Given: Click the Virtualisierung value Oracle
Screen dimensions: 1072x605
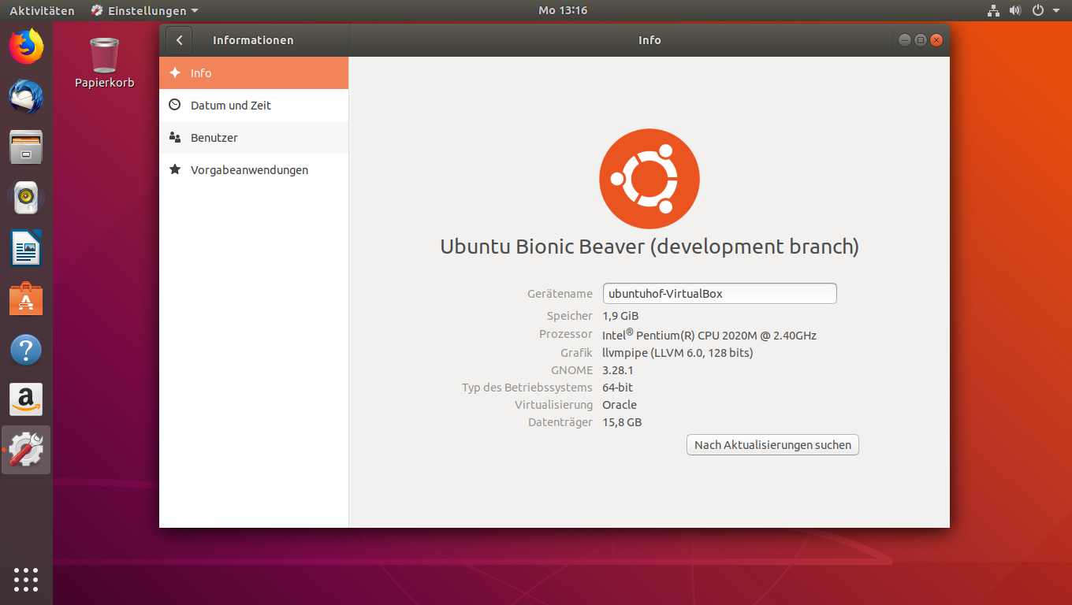Looking at the screenshot, I should point(620,405).
